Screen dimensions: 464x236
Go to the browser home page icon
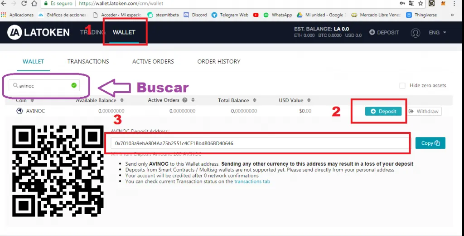point(34,4)
